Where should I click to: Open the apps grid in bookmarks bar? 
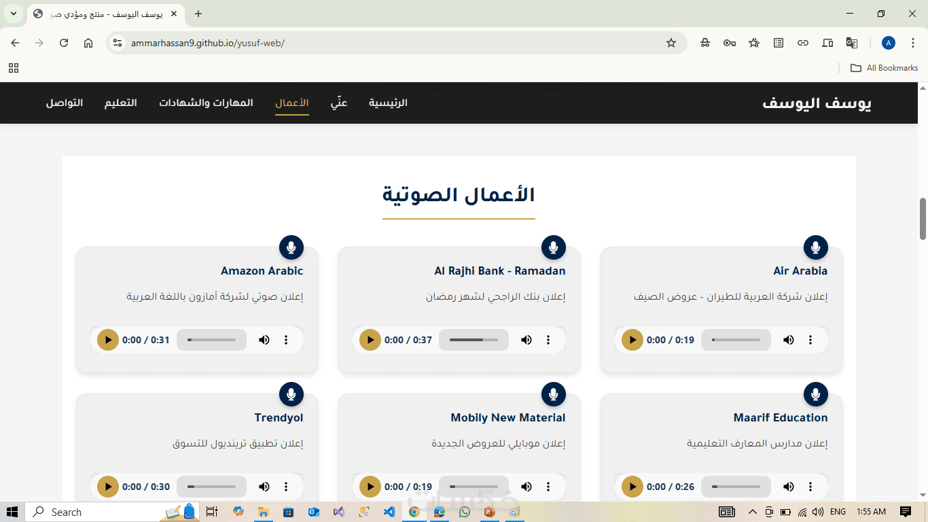14,68
